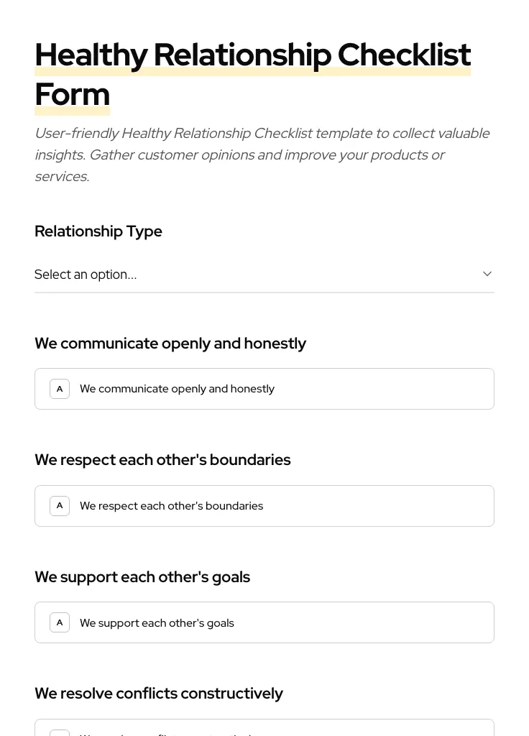Open the Relationship Type dropdown chevron

pyautogui.click(x=487, y=274)
